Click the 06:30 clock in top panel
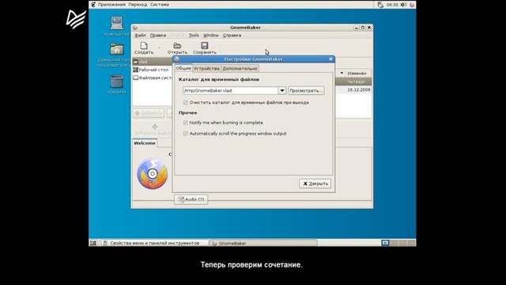Viewport: 506px width, 285px height. (392, 5)
